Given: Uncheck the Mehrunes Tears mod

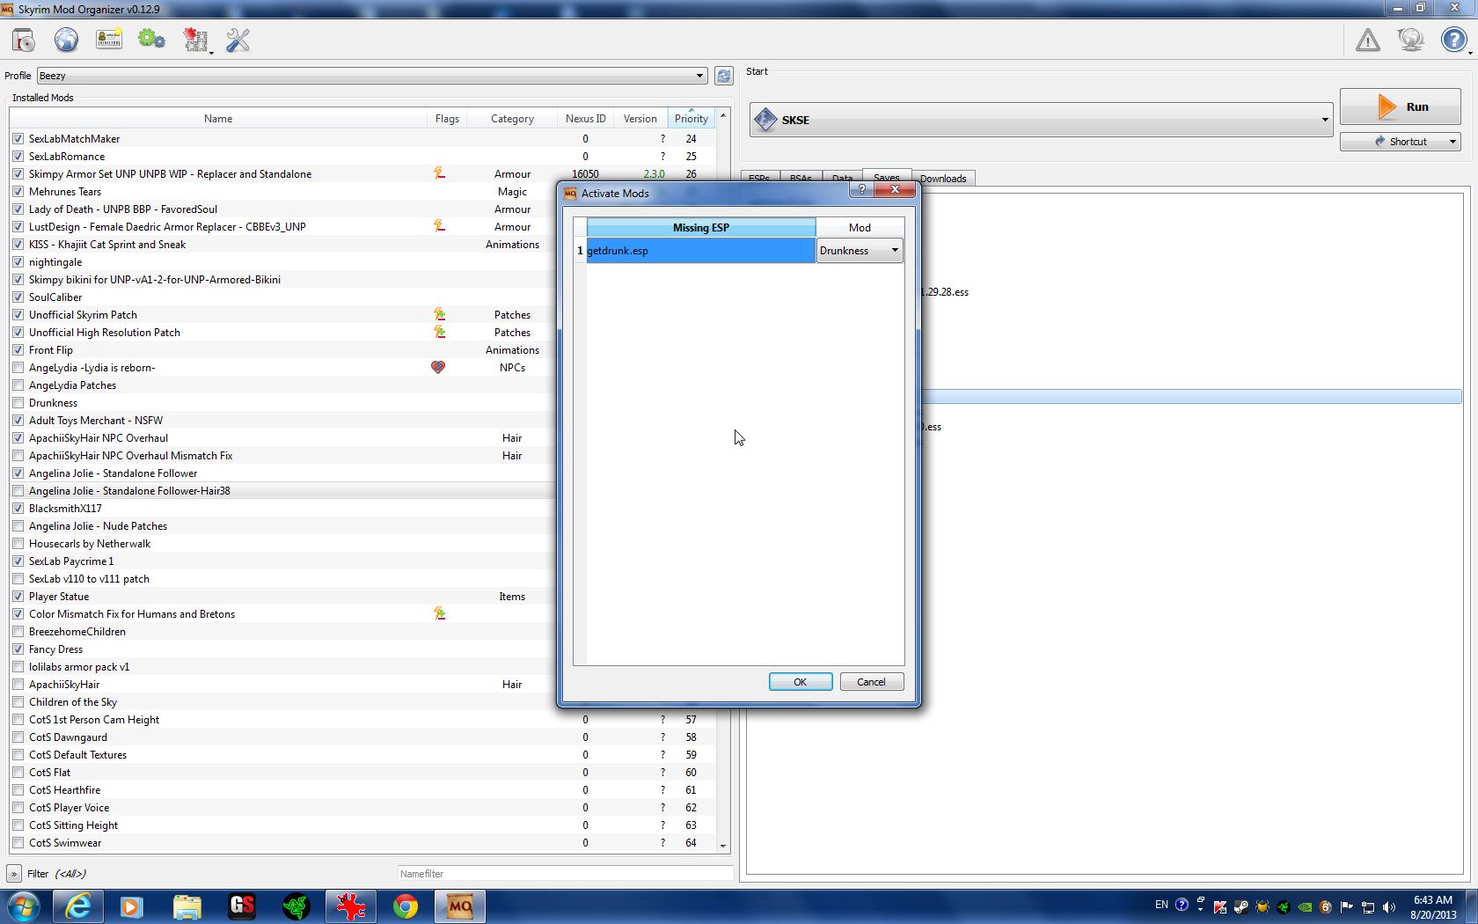Looking at the screenshot, I should pyautogui.click(x=18, y=192).
